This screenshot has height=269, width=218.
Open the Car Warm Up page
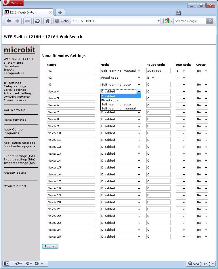14,110
